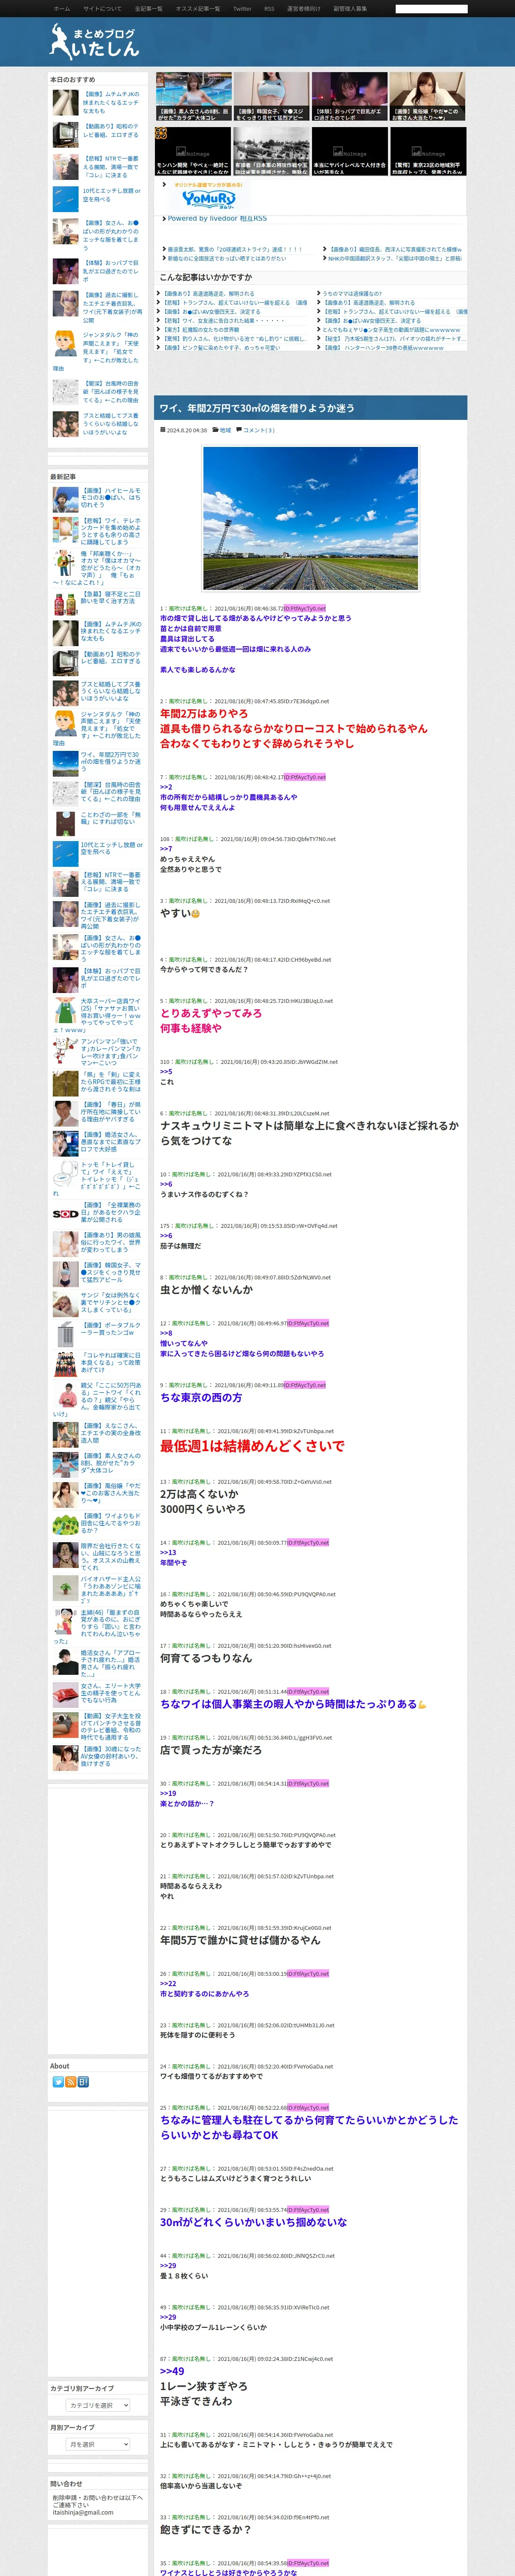Open article title ワイ、年間2万円で30㎡の畑を借りようか迷う
Viewport: 515px width, 2576px height.
pyautogui.click(x=257, y=408)
